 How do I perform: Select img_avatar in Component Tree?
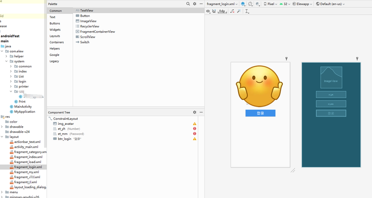pos(66,123)
